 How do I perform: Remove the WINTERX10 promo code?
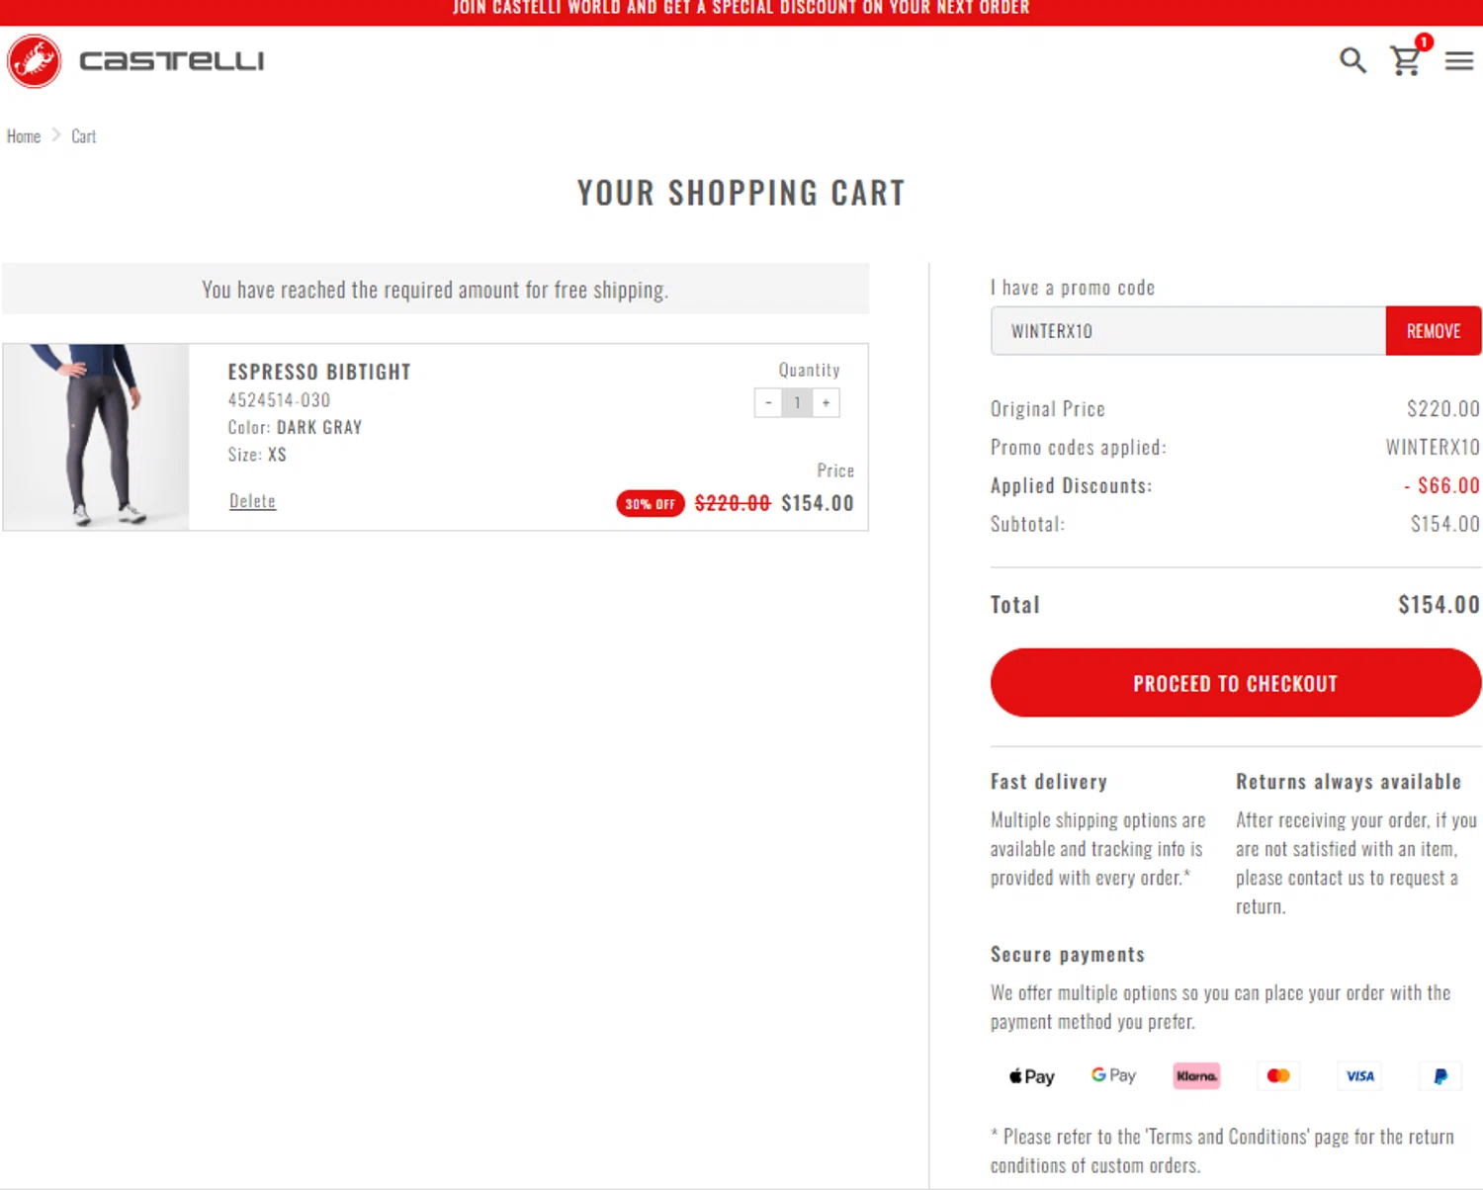point(1434,331)
